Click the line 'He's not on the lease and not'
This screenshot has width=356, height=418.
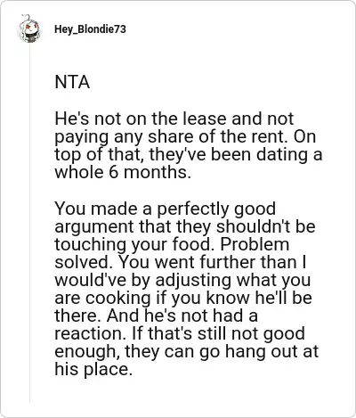(174, 119)
